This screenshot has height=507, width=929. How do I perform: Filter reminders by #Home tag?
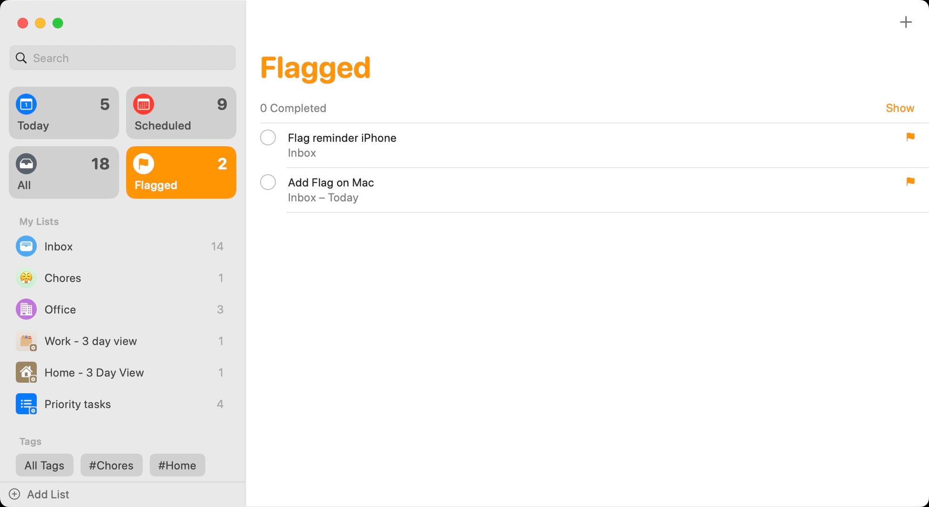click(x=177, y=465)
